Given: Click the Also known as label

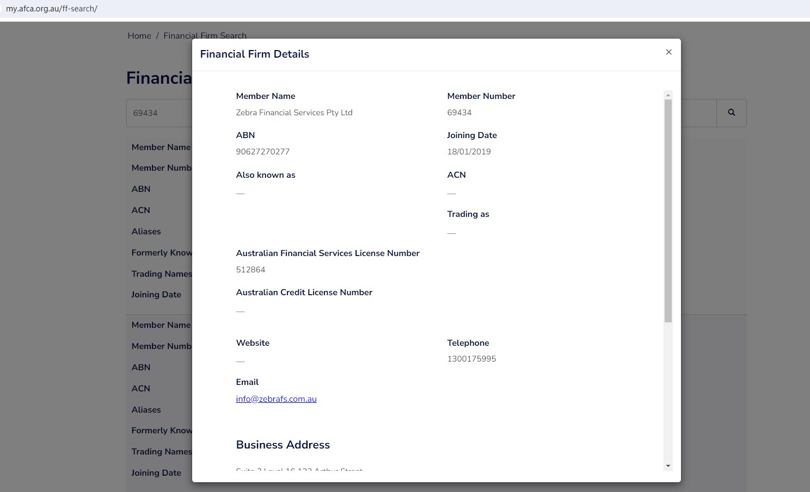Looking at the screenshot, I should coord(265,175).
